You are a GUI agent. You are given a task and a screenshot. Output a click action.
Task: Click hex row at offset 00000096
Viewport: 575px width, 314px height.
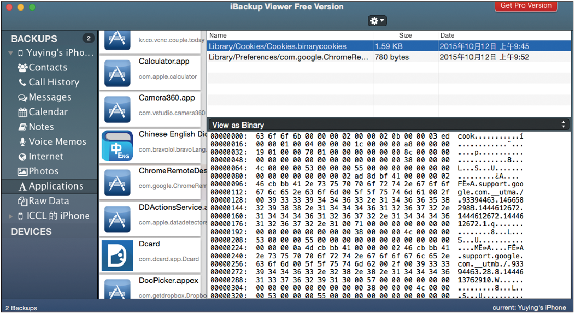click(x=367, y=184)
